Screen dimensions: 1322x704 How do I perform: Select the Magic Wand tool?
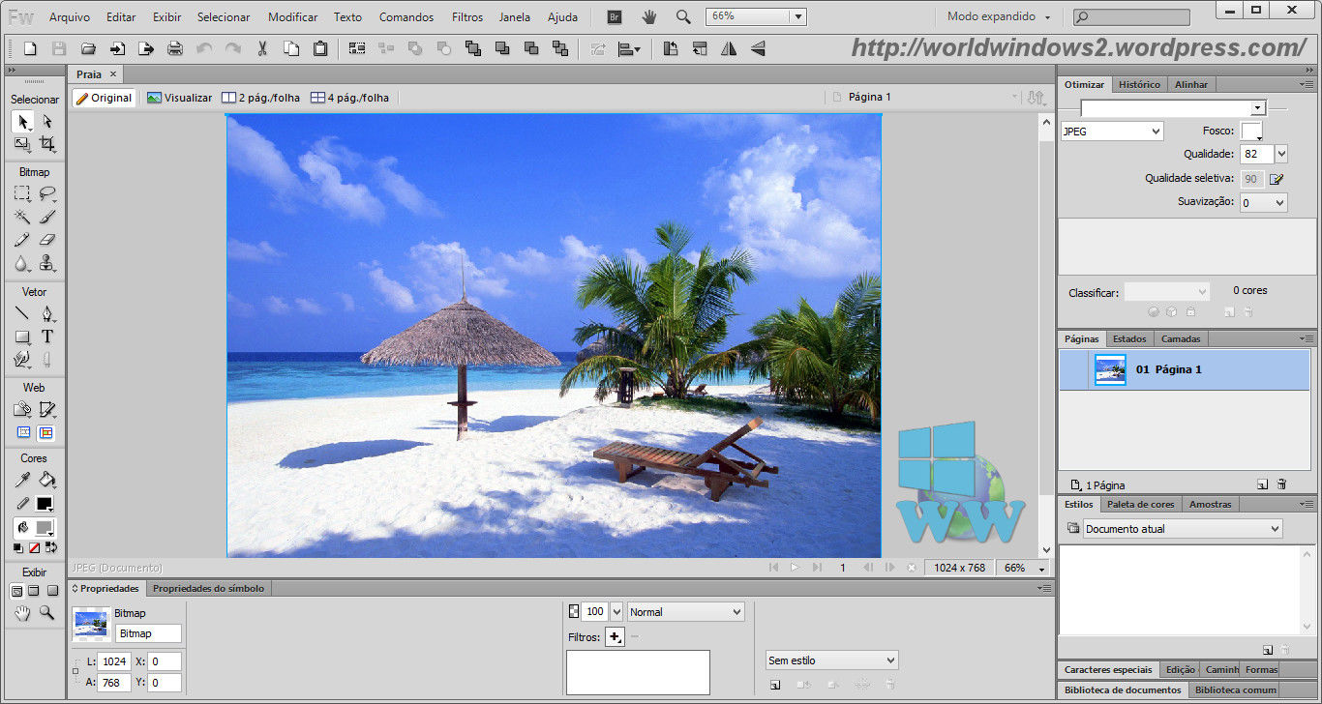(21, 217)
